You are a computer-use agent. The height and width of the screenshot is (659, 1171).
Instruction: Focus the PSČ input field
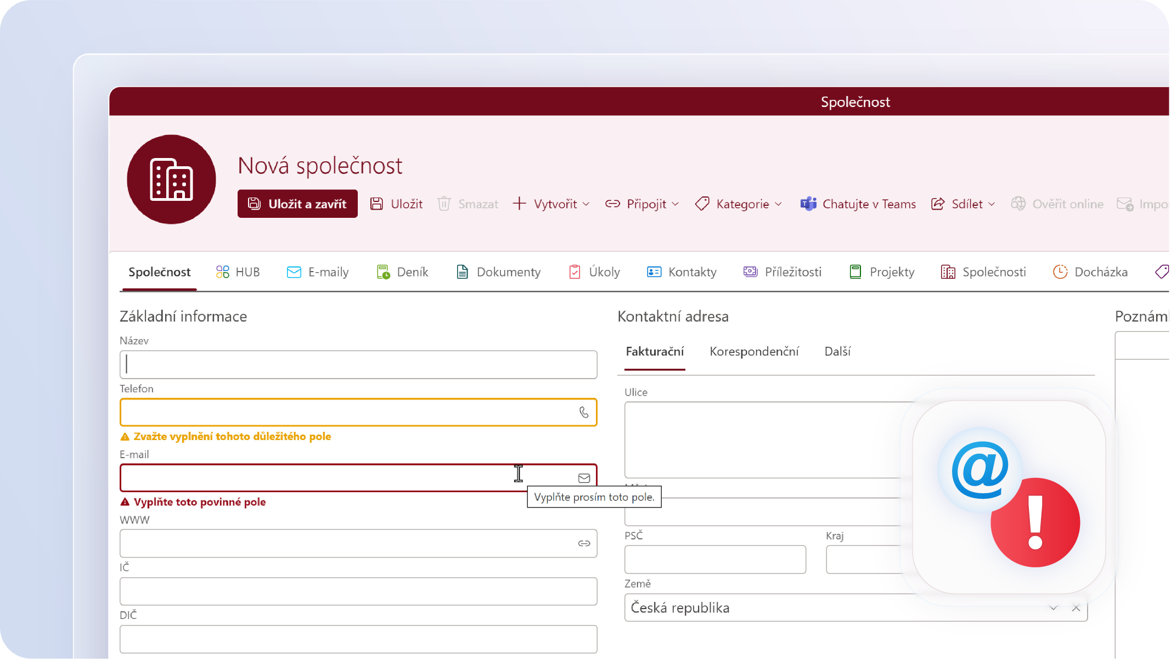coord(715,559)
